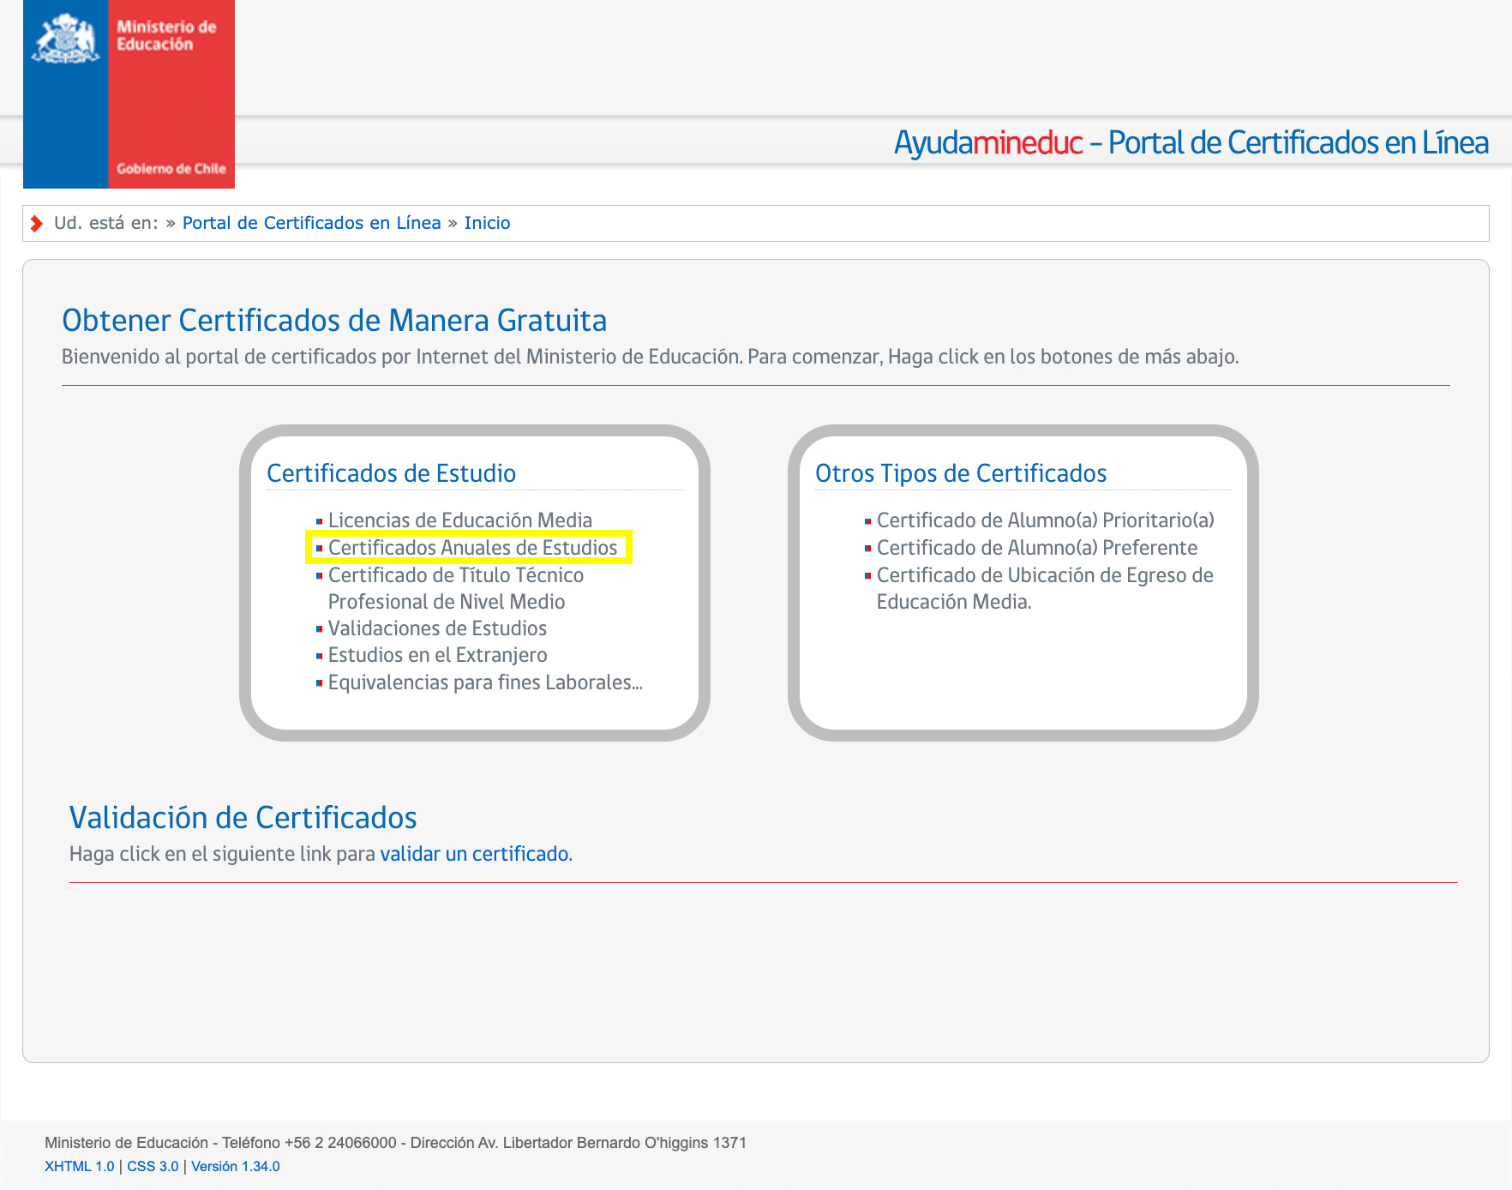1512x1190 pixels.
Task: Click the validar un certificado link
Action: [475, 854]
